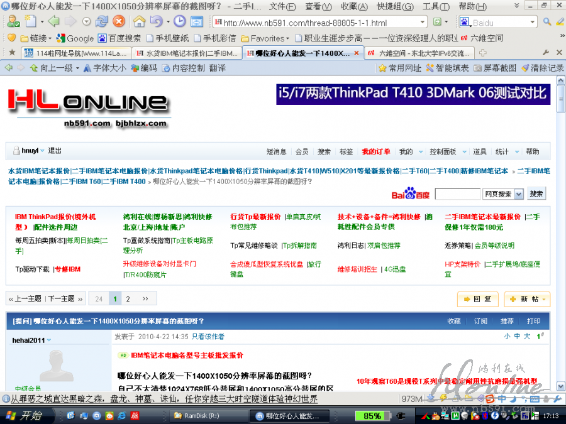Click the Refresh page icon
The image size is (566, 424).
click(x=102, y=21)
